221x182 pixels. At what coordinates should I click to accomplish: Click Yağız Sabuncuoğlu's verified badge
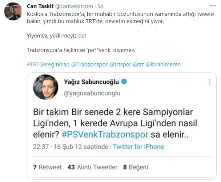click(124, 82)
